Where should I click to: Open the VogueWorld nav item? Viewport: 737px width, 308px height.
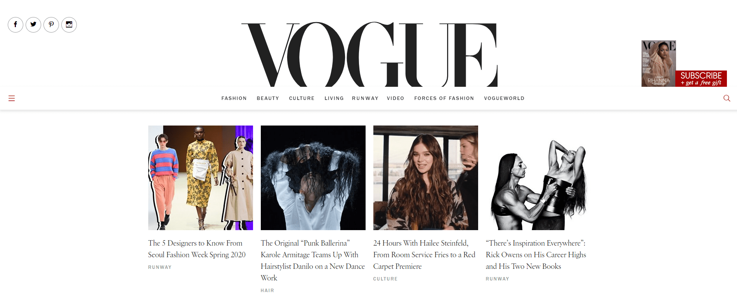(504, 98)
